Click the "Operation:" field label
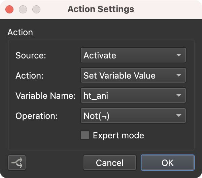 [37, 116]
